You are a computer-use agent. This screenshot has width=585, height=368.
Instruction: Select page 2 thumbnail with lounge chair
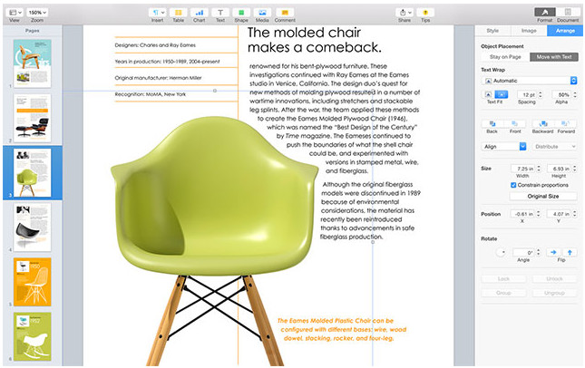tap(33, 118)
